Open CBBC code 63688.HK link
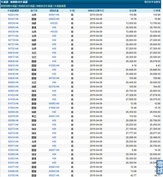Screen dimensions: 163x177 tap(13, 171)
